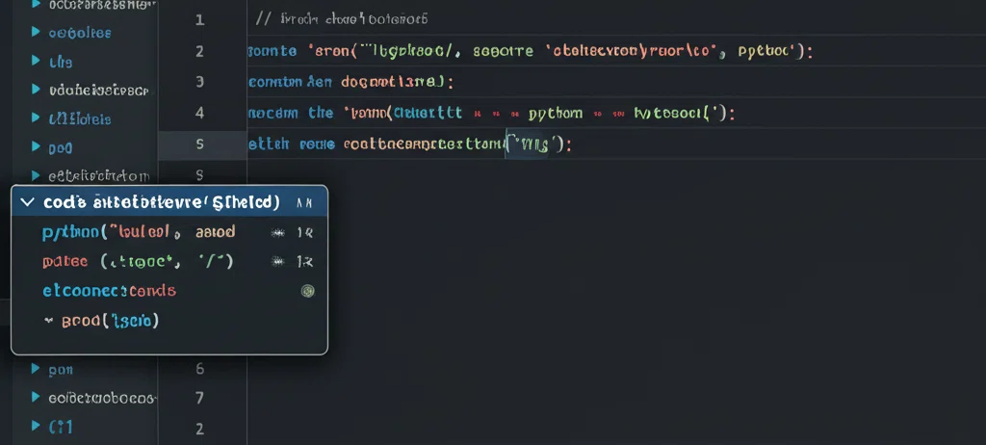Click the green "pythom" token on line 4
Screen dimensions: 986x445
pyautogui.click(x=556, y=114)
